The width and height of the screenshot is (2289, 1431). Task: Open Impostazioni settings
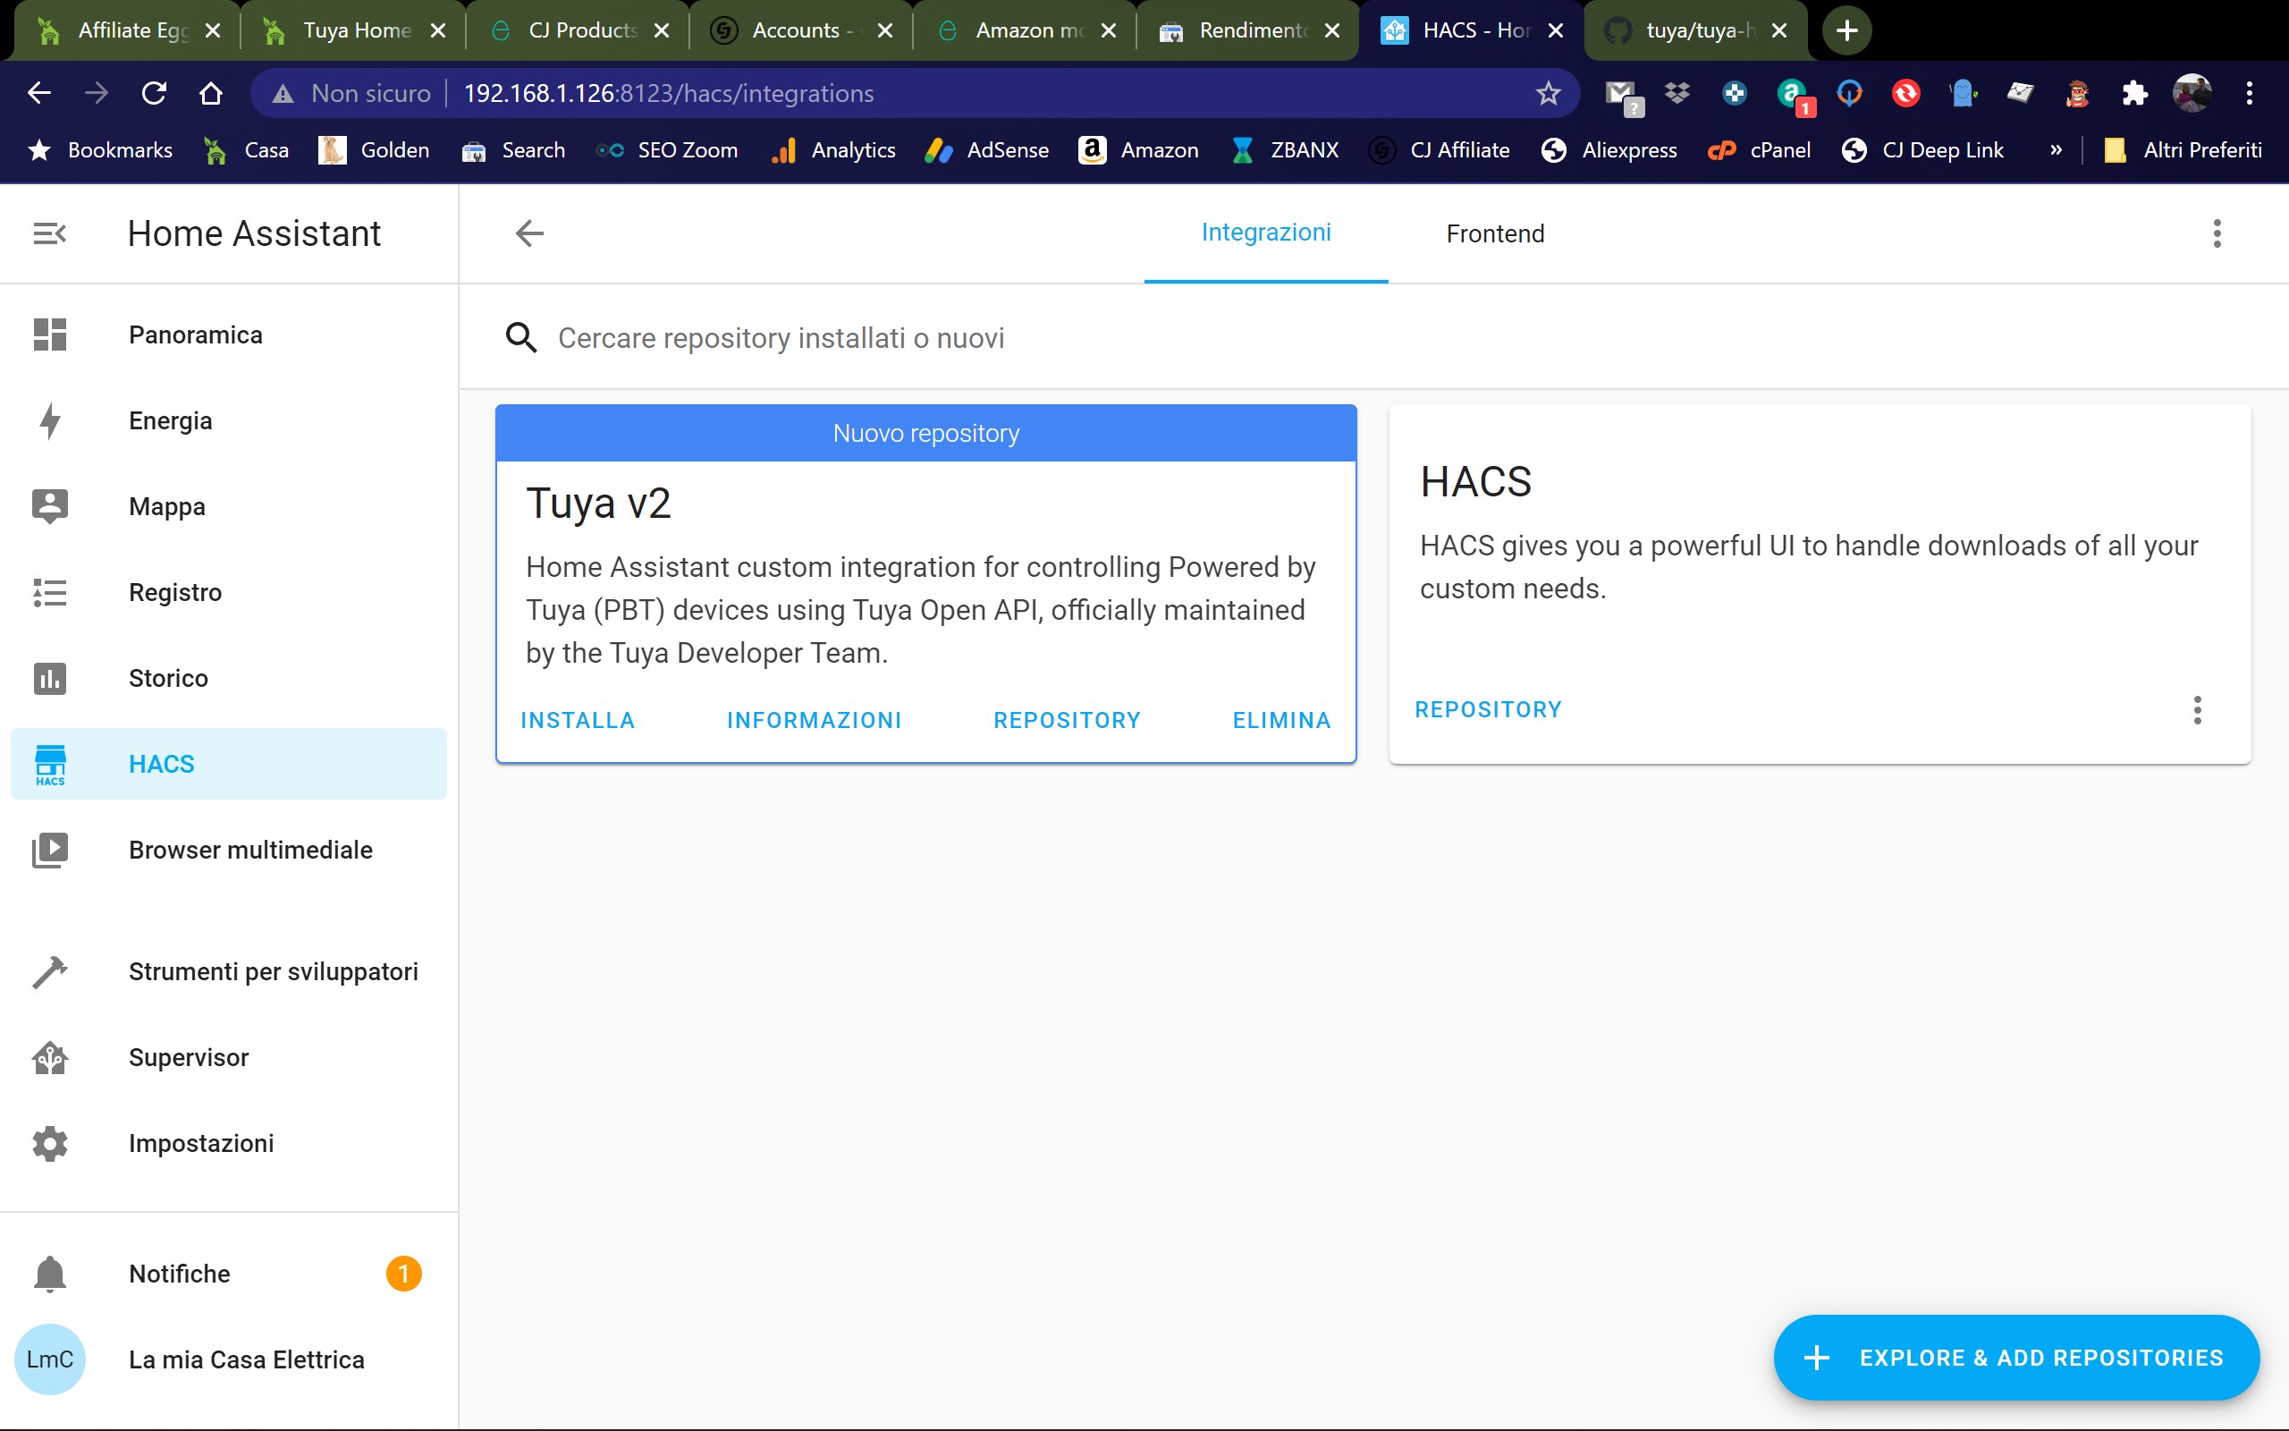(x=228, y=1143)
